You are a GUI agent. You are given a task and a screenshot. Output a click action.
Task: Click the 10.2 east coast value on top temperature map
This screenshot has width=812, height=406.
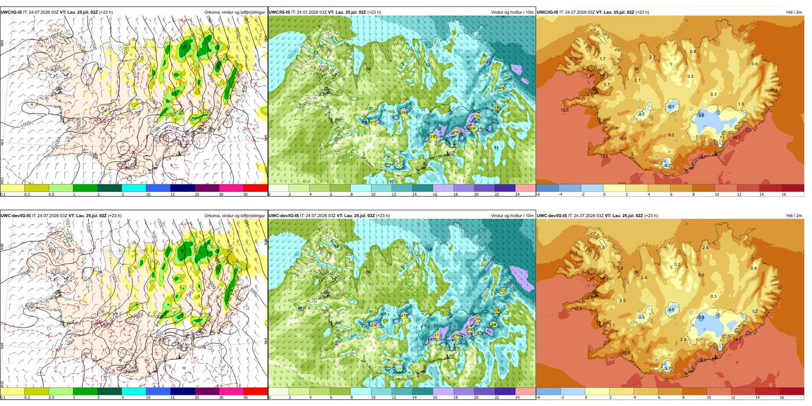pyautogui.click(x=774, y=90)
